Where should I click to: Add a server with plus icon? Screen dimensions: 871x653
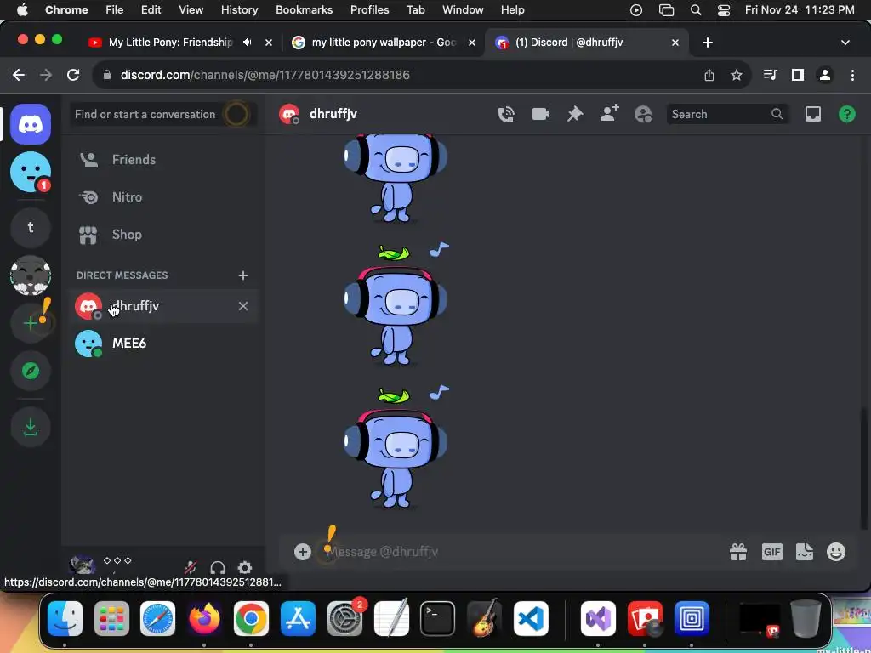coord(31,322)
